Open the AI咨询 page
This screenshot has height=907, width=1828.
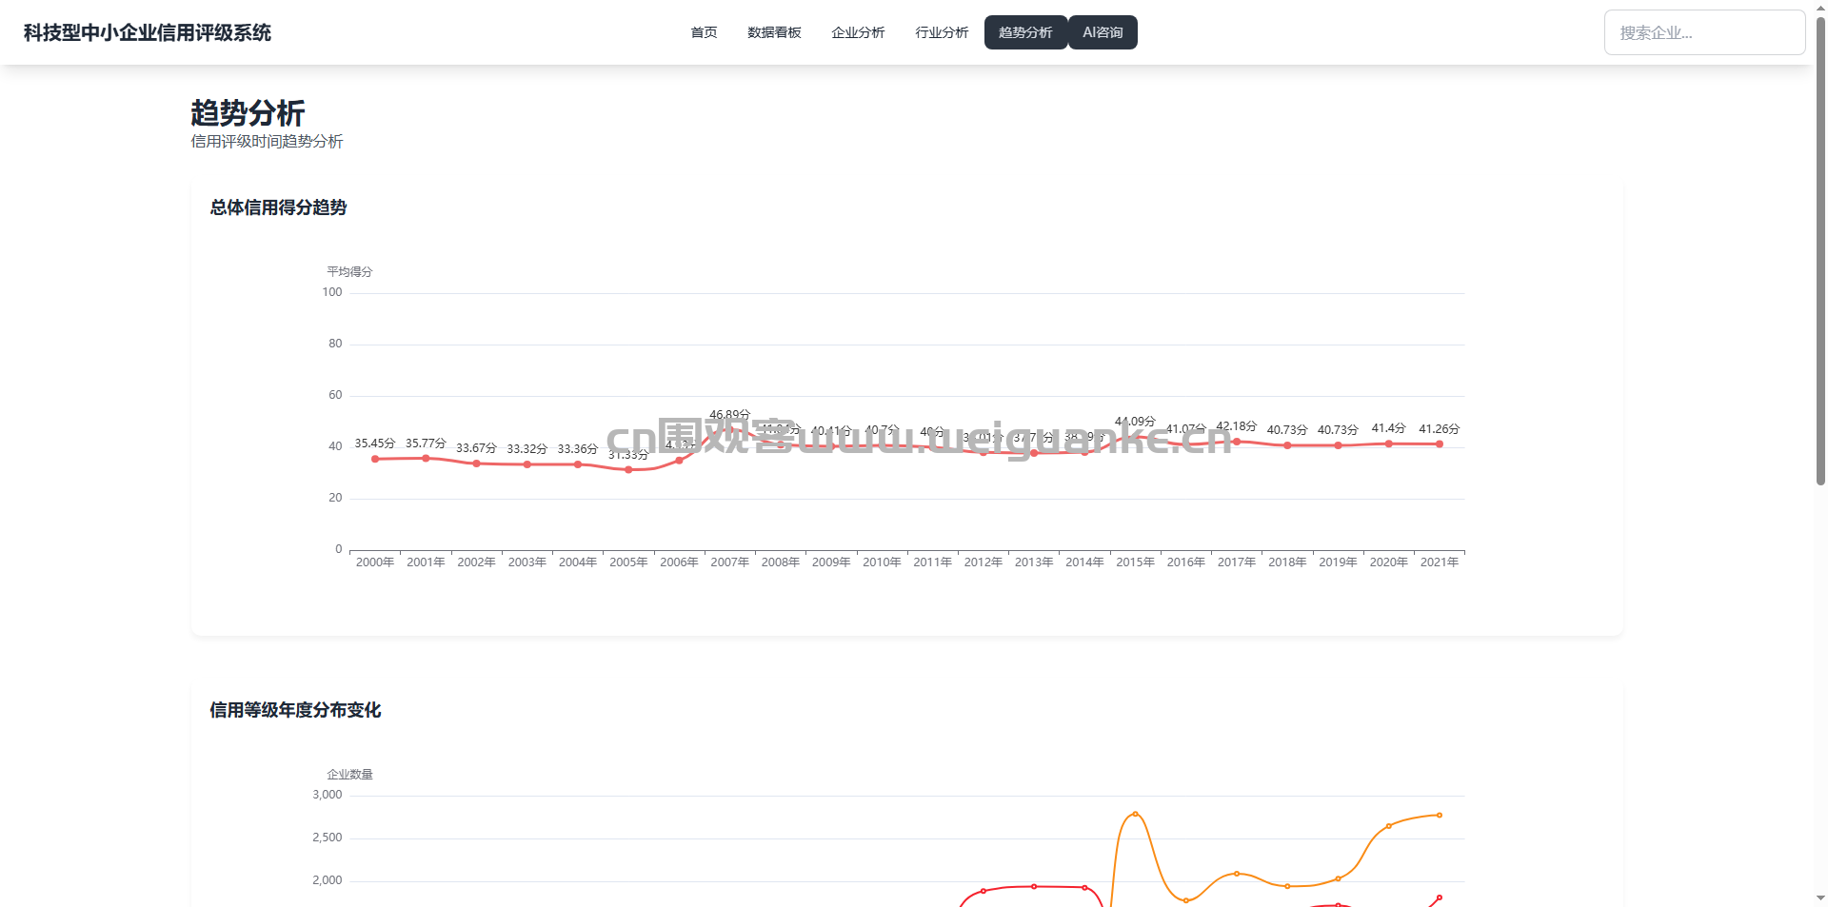coord(1103,32)
